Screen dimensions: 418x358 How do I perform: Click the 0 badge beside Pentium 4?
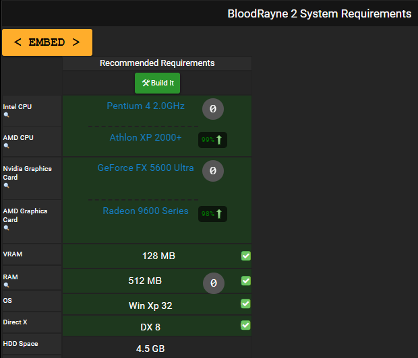click(x=213, y=109)
